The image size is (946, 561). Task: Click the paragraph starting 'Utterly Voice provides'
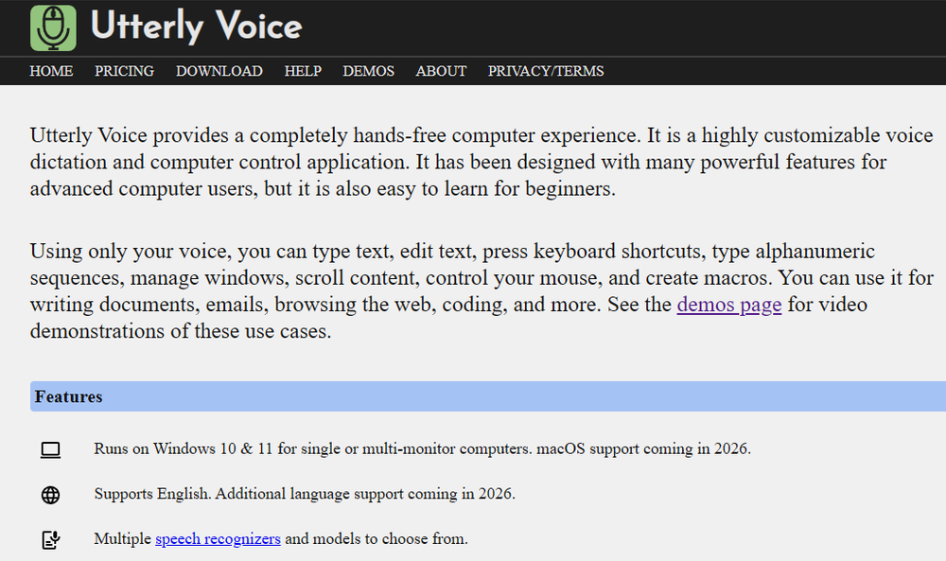coord(482,162)
